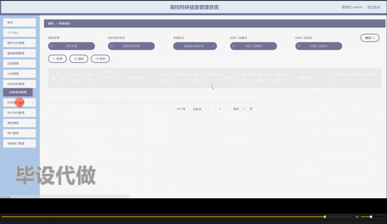Screen dimensions: 387x224
Task: Open the 请选择申请状态 dropdown
Action: (195, 46)
